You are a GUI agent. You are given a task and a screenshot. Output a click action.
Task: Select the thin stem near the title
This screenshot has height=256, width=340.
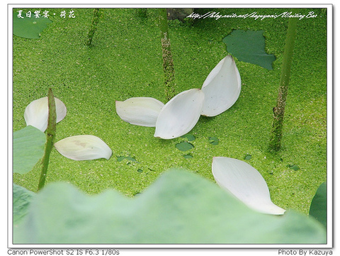pos(93,27)
